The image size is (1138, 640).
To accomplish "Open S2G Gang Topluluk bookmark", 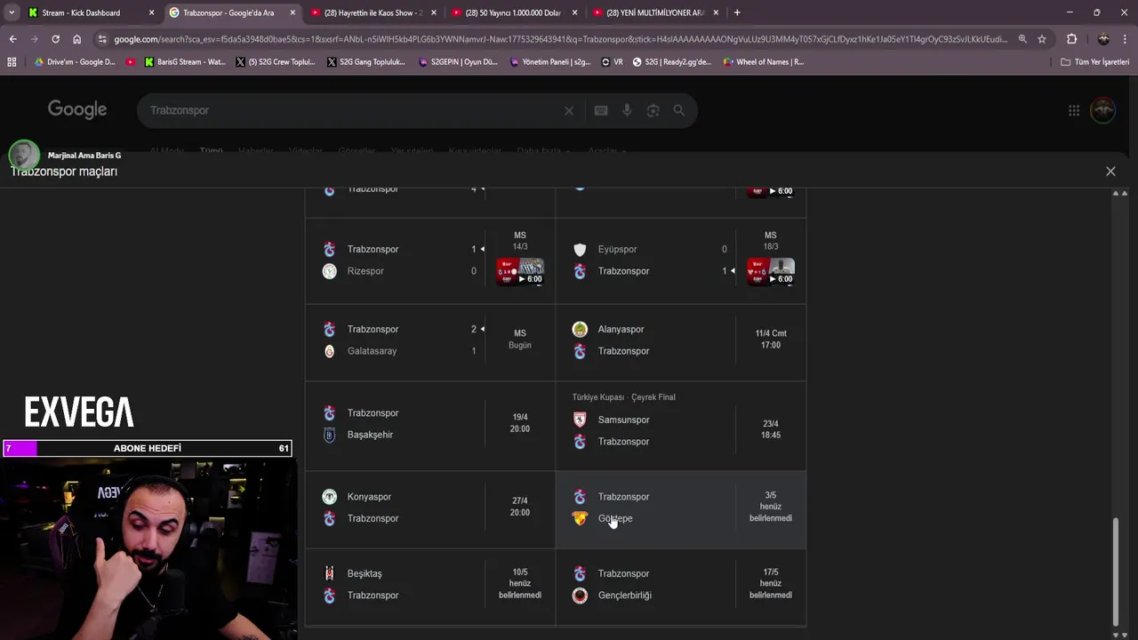I will pos(366,62).
